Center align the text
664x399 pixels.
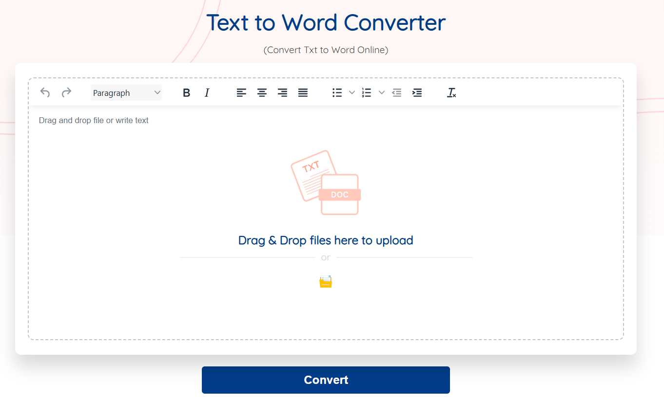[262, 92]
